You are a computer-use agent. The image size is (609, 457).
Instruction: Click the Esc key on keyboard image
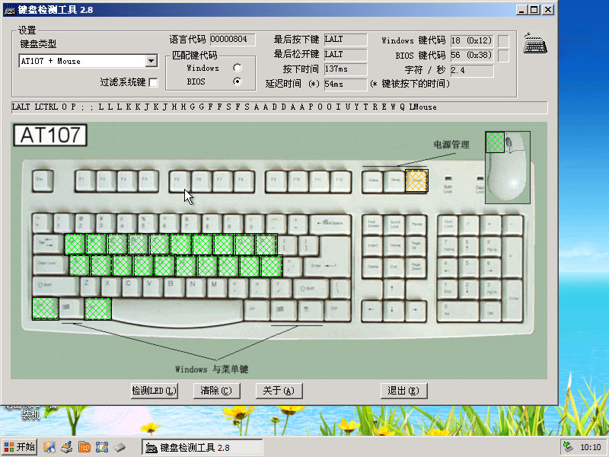point(43,181)
